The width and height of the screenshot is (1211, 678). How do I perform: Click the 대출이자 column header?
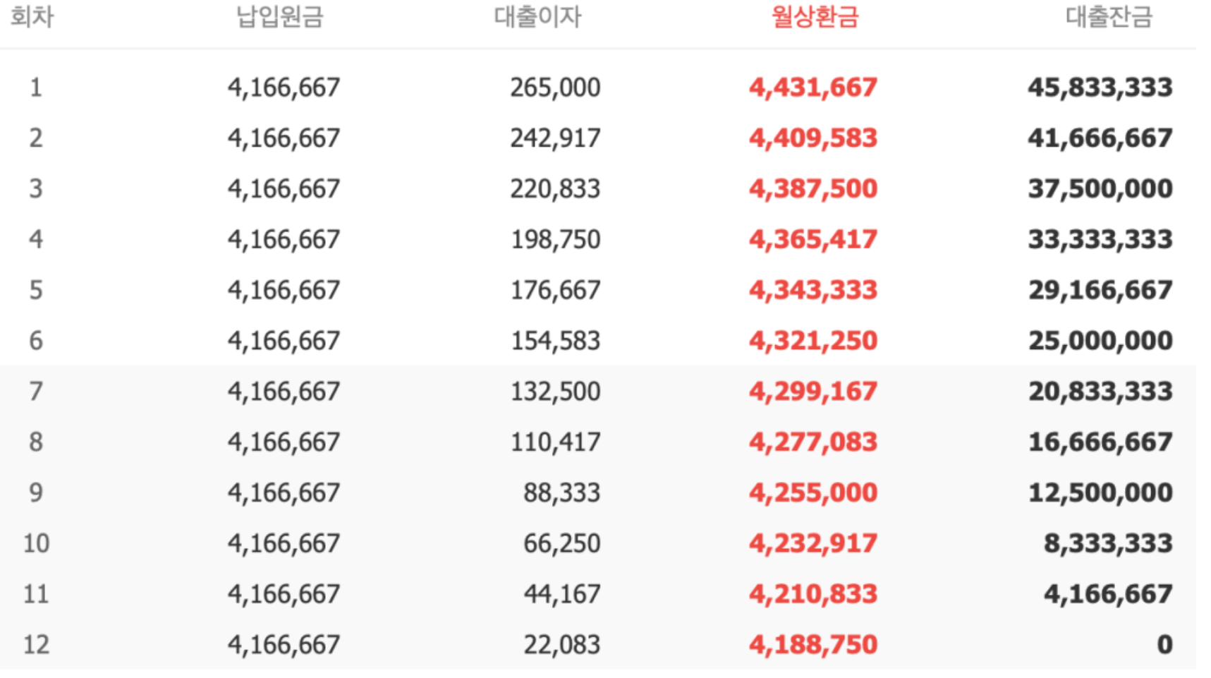538,17
